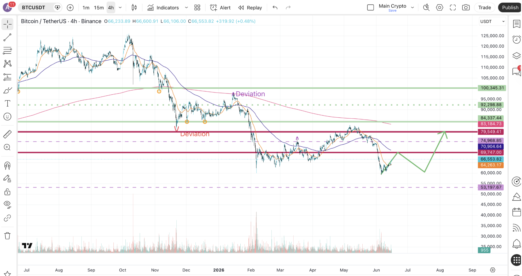Expand the timeframe dropdown arrow
This screenshot has height=276, width=522.
coord(120,8)
